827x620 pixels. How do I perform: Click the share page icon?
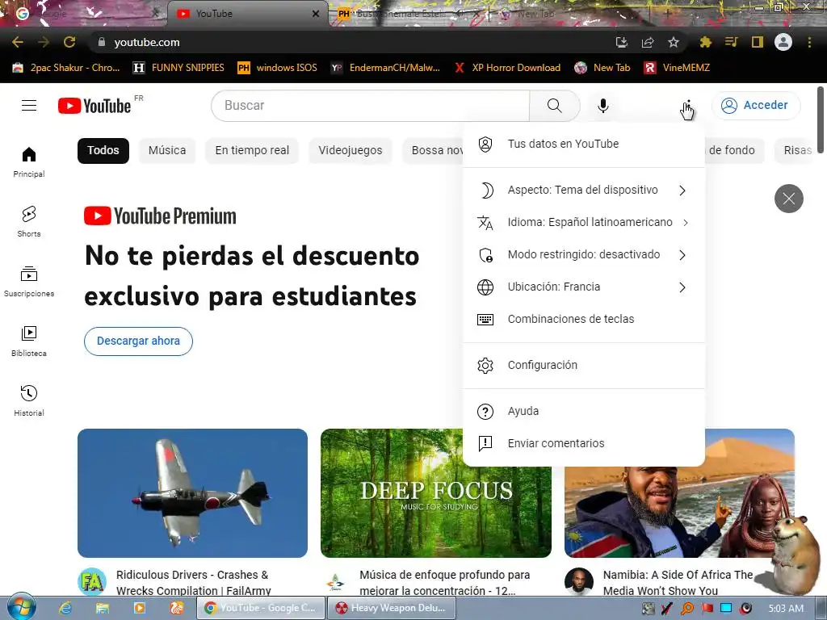tap(648, 42)
